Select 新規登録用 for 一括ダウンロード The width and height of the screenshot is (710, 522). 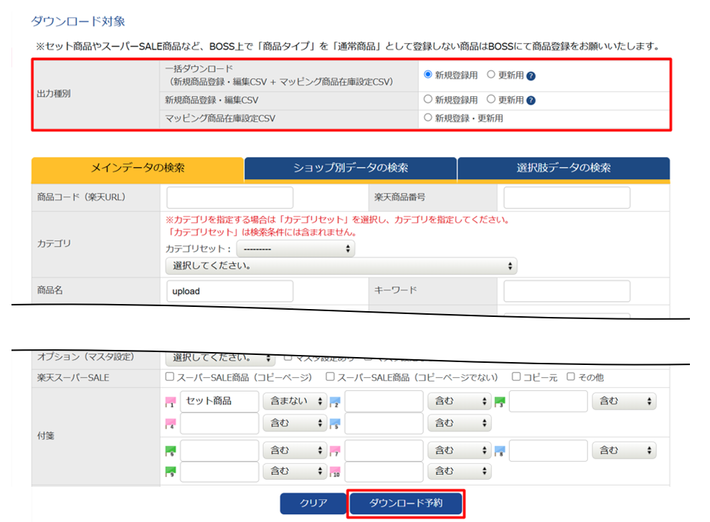[428, 75]
